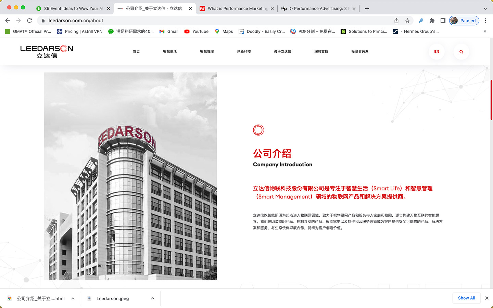The width and height of the screenshot is (493, 308).
Task: Toggle the browser side panel
Action: point(443,21)
